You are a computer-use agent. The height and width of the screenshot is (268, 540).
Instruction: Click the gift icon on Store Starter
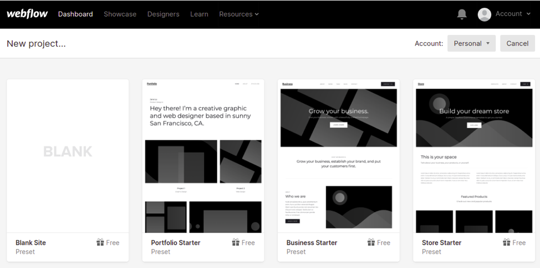(506, 242)
